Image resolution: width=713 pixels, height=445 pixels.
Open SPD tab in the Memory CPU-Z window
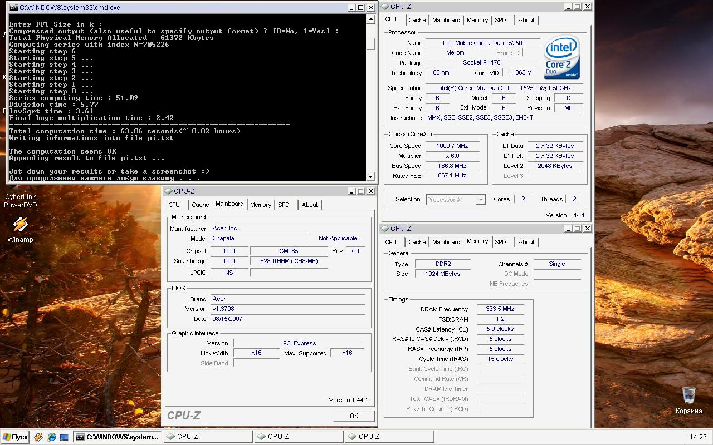[501, 242]
